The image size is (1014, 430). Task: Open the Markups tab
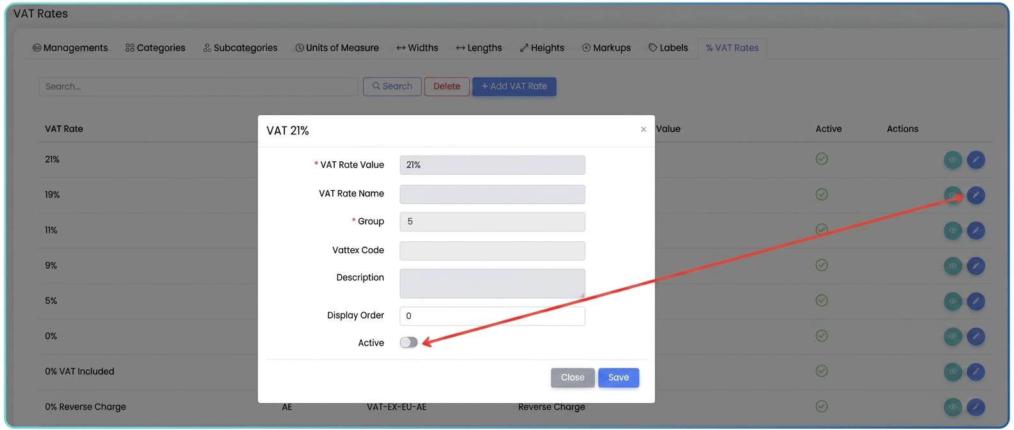point(606,48)
